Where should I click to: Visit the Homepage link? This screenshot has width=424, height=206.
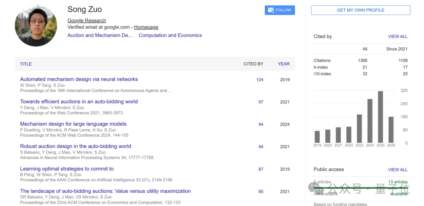(146, 27)
